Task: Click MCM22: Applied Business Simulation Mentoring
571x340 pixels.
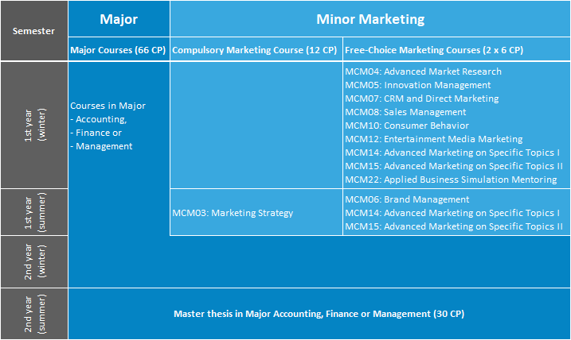Action: (x=451, y=180)
